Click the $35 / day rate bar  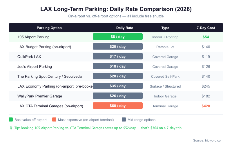(x=118, y=86)
